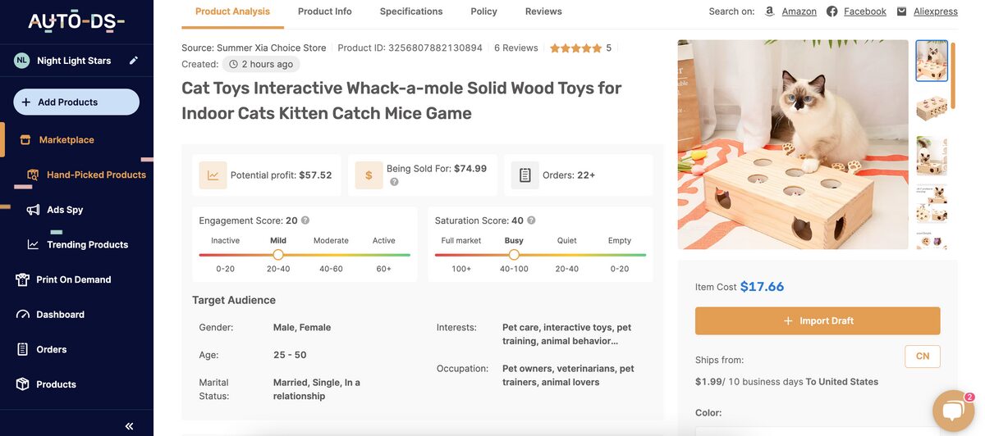Collapse the sidebar with double chevron

[x=129, y=426]
